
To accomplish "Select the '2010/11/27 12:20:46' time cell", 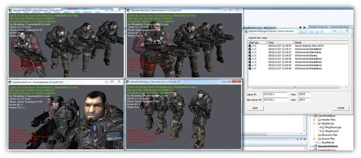I will (x=280, y=68).
